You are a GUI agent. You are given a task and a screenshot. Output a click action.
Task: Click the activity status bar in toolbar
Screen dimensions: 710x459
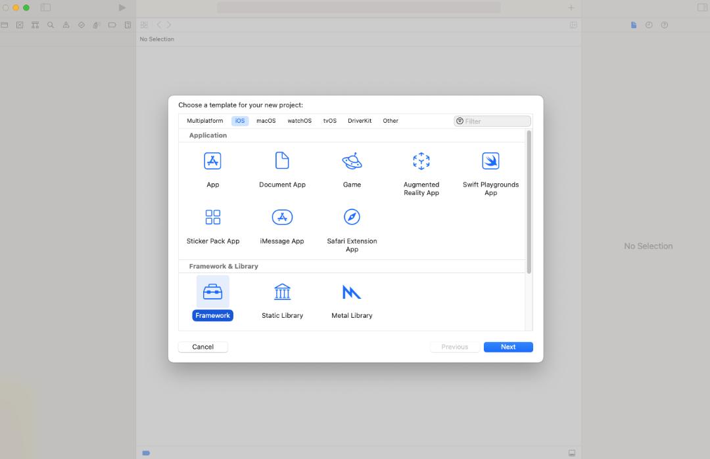pos(359,8)
